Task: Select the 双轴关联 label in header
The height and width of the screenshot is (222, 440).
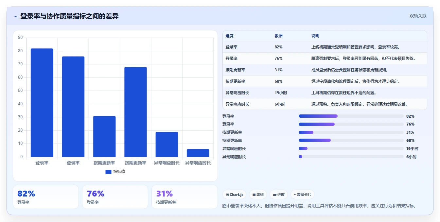Action: click(x=418, y=16)
